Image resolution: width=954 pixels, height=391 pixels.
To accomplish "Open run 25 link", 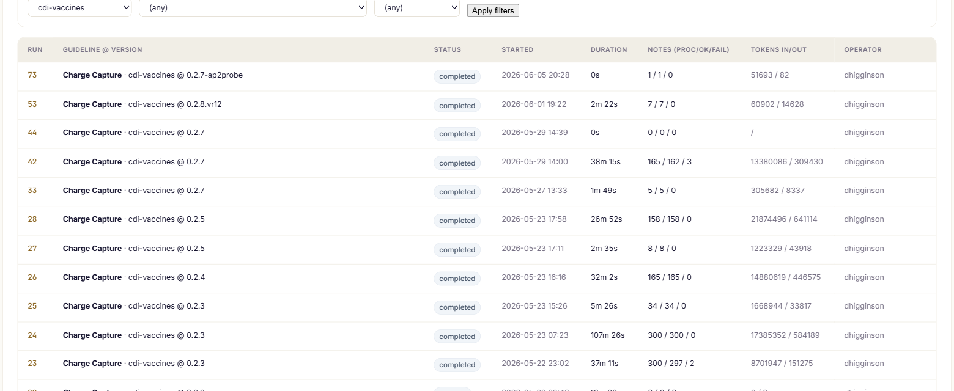I will (32, 306).
